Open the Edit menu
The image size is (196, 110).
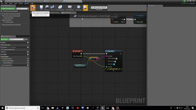pyautogui.click(x=6, y=3)
